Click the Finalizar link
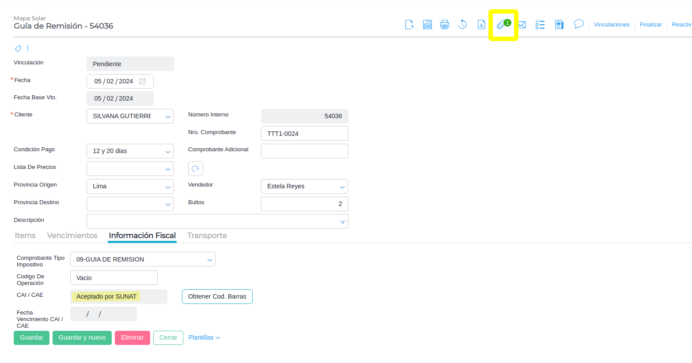 [x=651, y=25]
